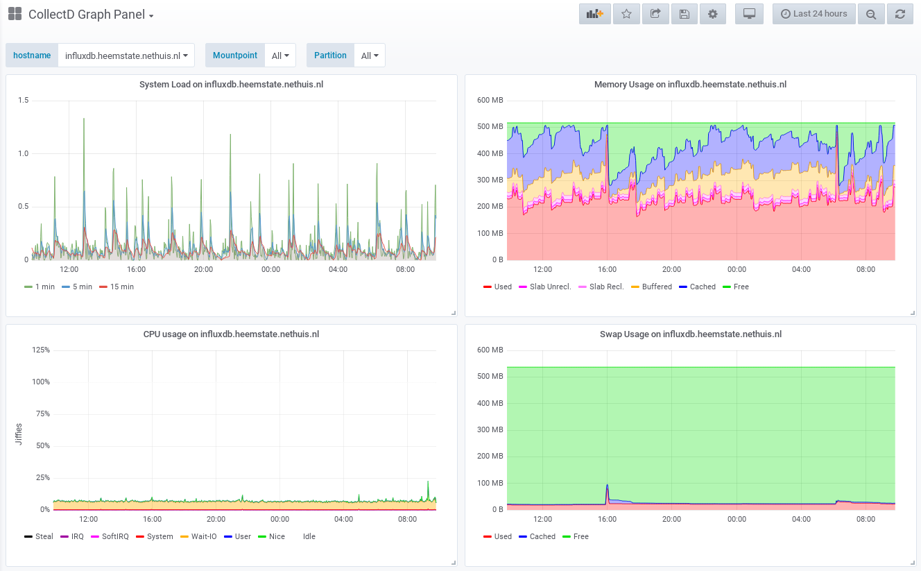Open the System Load panel title menu

pyautogui.click(x=231, y=85)
